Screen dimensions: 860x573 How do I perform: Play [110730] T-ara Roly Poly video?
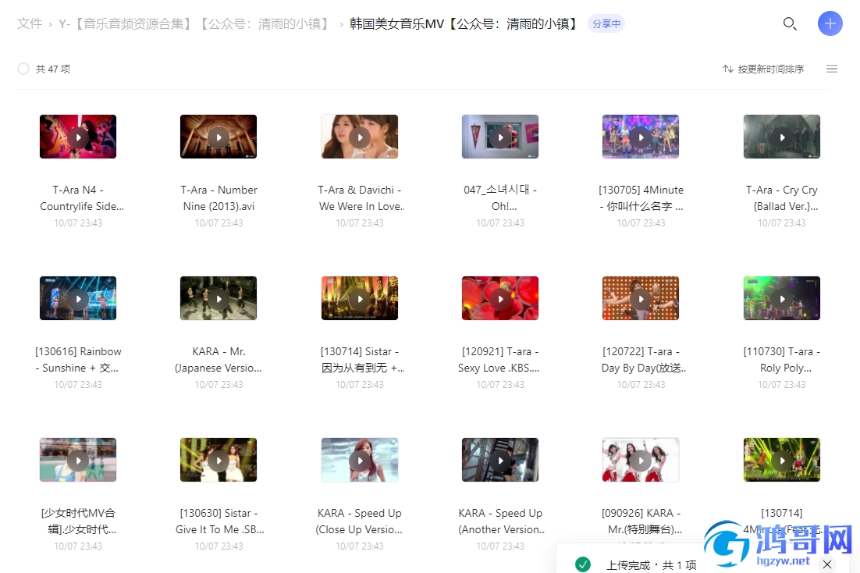tap(781, 298)
